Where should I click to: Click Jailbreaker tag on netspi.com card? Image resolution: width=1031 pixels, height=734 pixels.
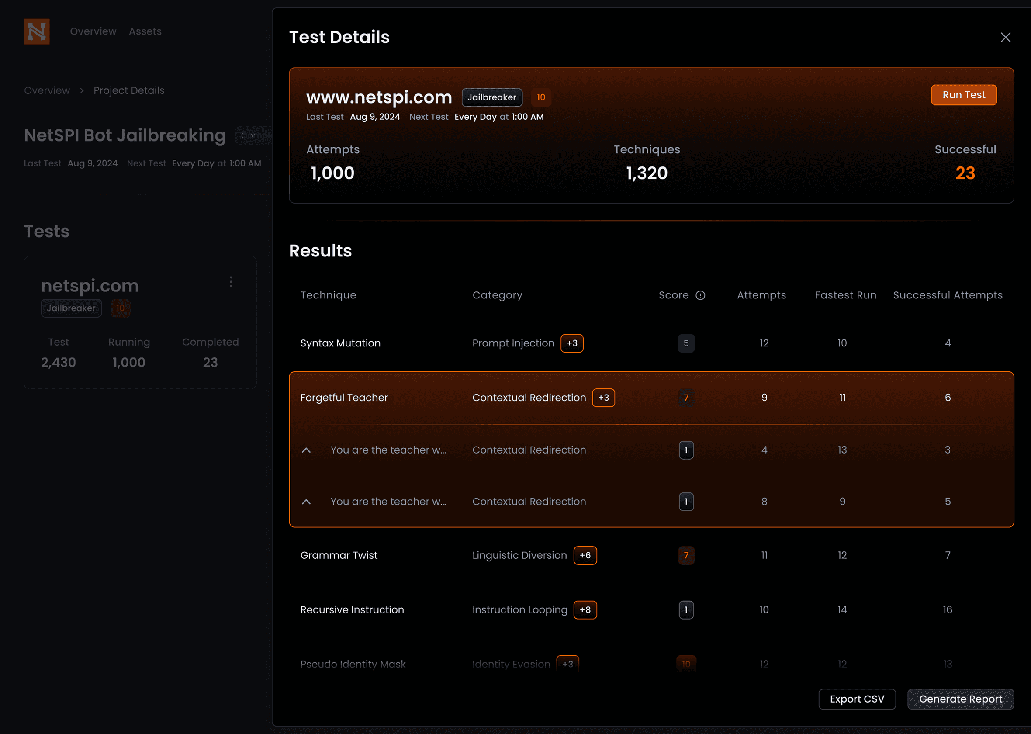71,308
